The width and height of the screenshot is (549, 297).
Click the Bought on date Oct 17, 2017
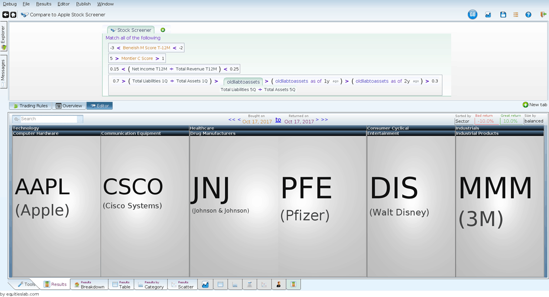tap(257, 122)
